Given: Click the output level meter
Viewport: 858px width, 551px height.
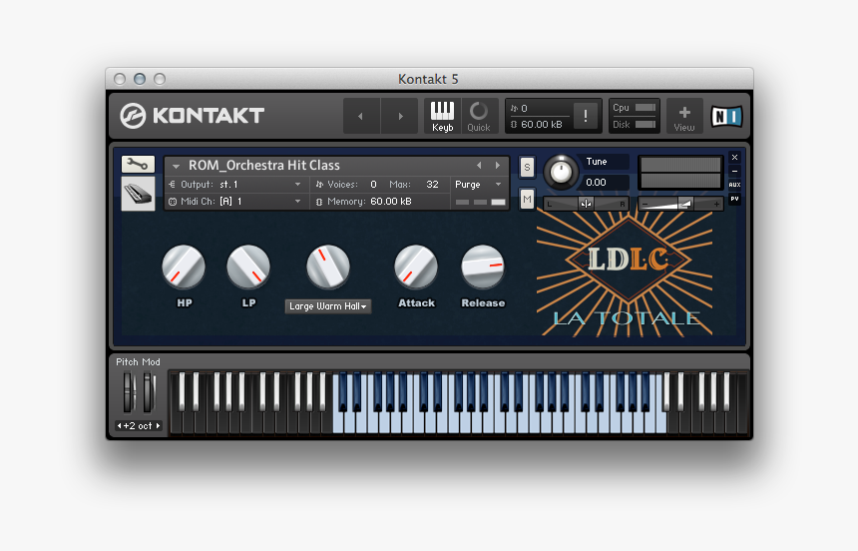Looking at the screenshot, I should 680,173.
